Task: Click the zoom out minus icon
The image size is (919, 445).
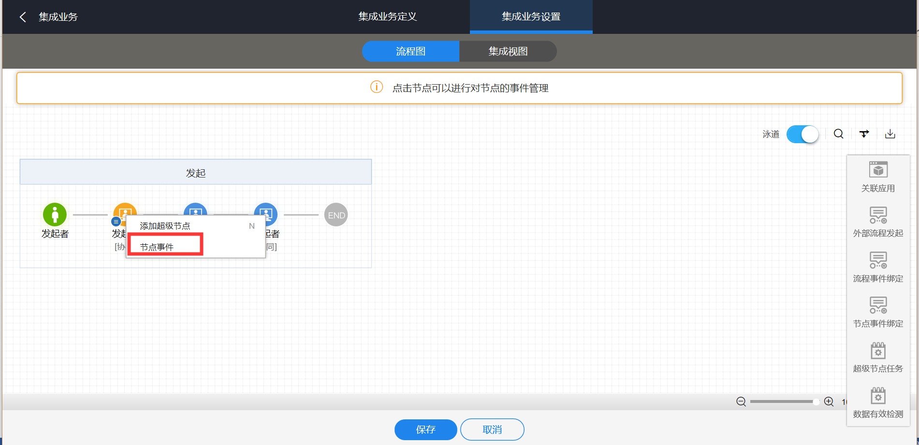Action: [741, 401]
